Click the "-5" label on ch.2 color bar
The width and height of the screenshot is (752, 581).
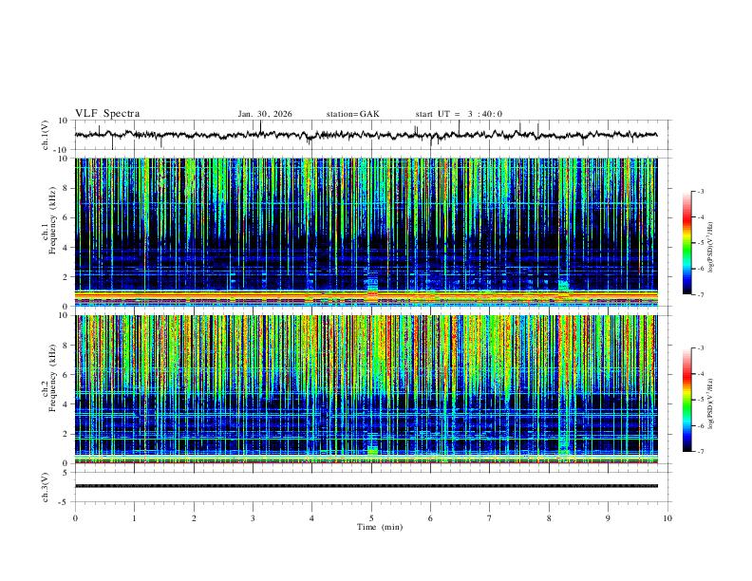(700, 400)
